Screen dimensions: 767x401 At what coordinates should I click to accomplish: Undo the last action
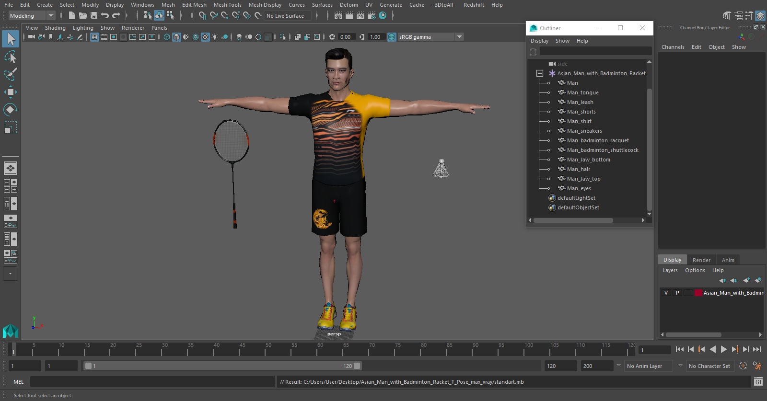[x=105, y=16]
